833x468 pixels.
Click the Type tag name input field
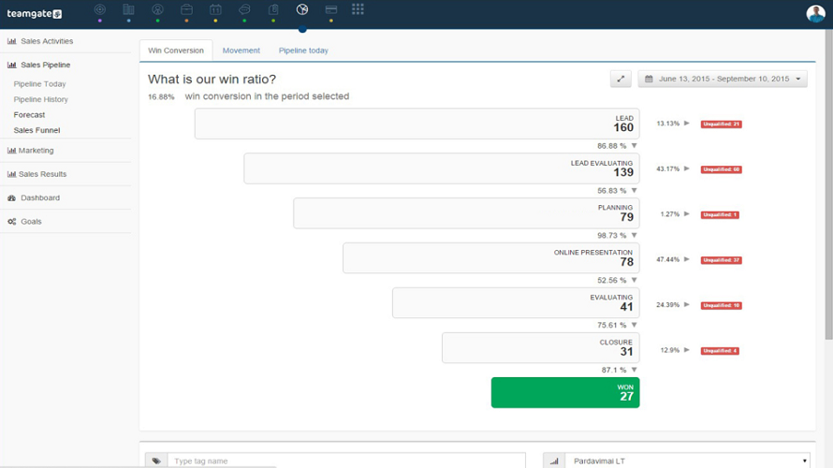pos(346,461)
